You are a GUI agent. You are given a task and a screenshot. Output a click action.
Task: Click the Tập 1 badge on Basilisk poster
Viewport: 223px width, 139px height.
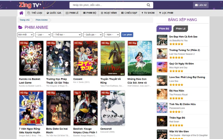point(77,93)
